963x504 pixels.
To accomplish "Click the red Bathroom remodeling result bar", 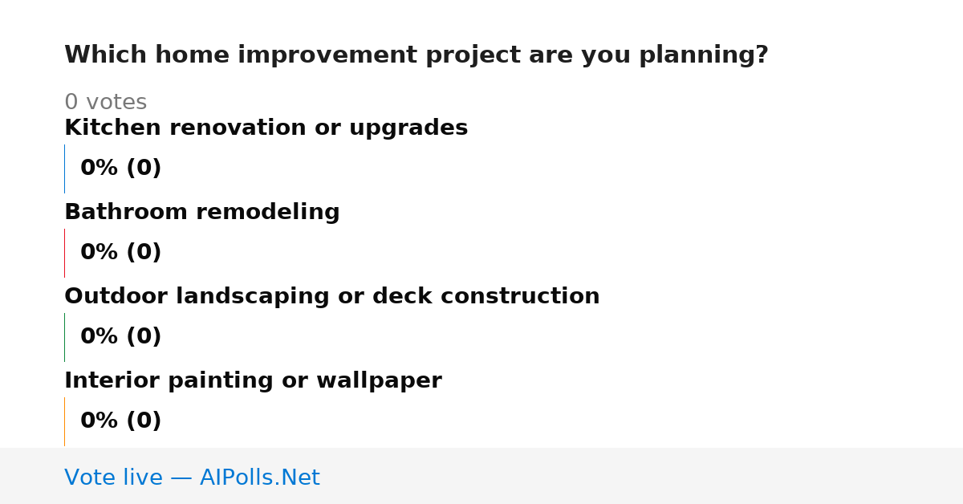I will click(64, 253).
